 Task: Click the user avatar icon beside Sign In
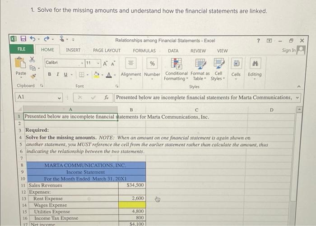click(x=301, y=50)
